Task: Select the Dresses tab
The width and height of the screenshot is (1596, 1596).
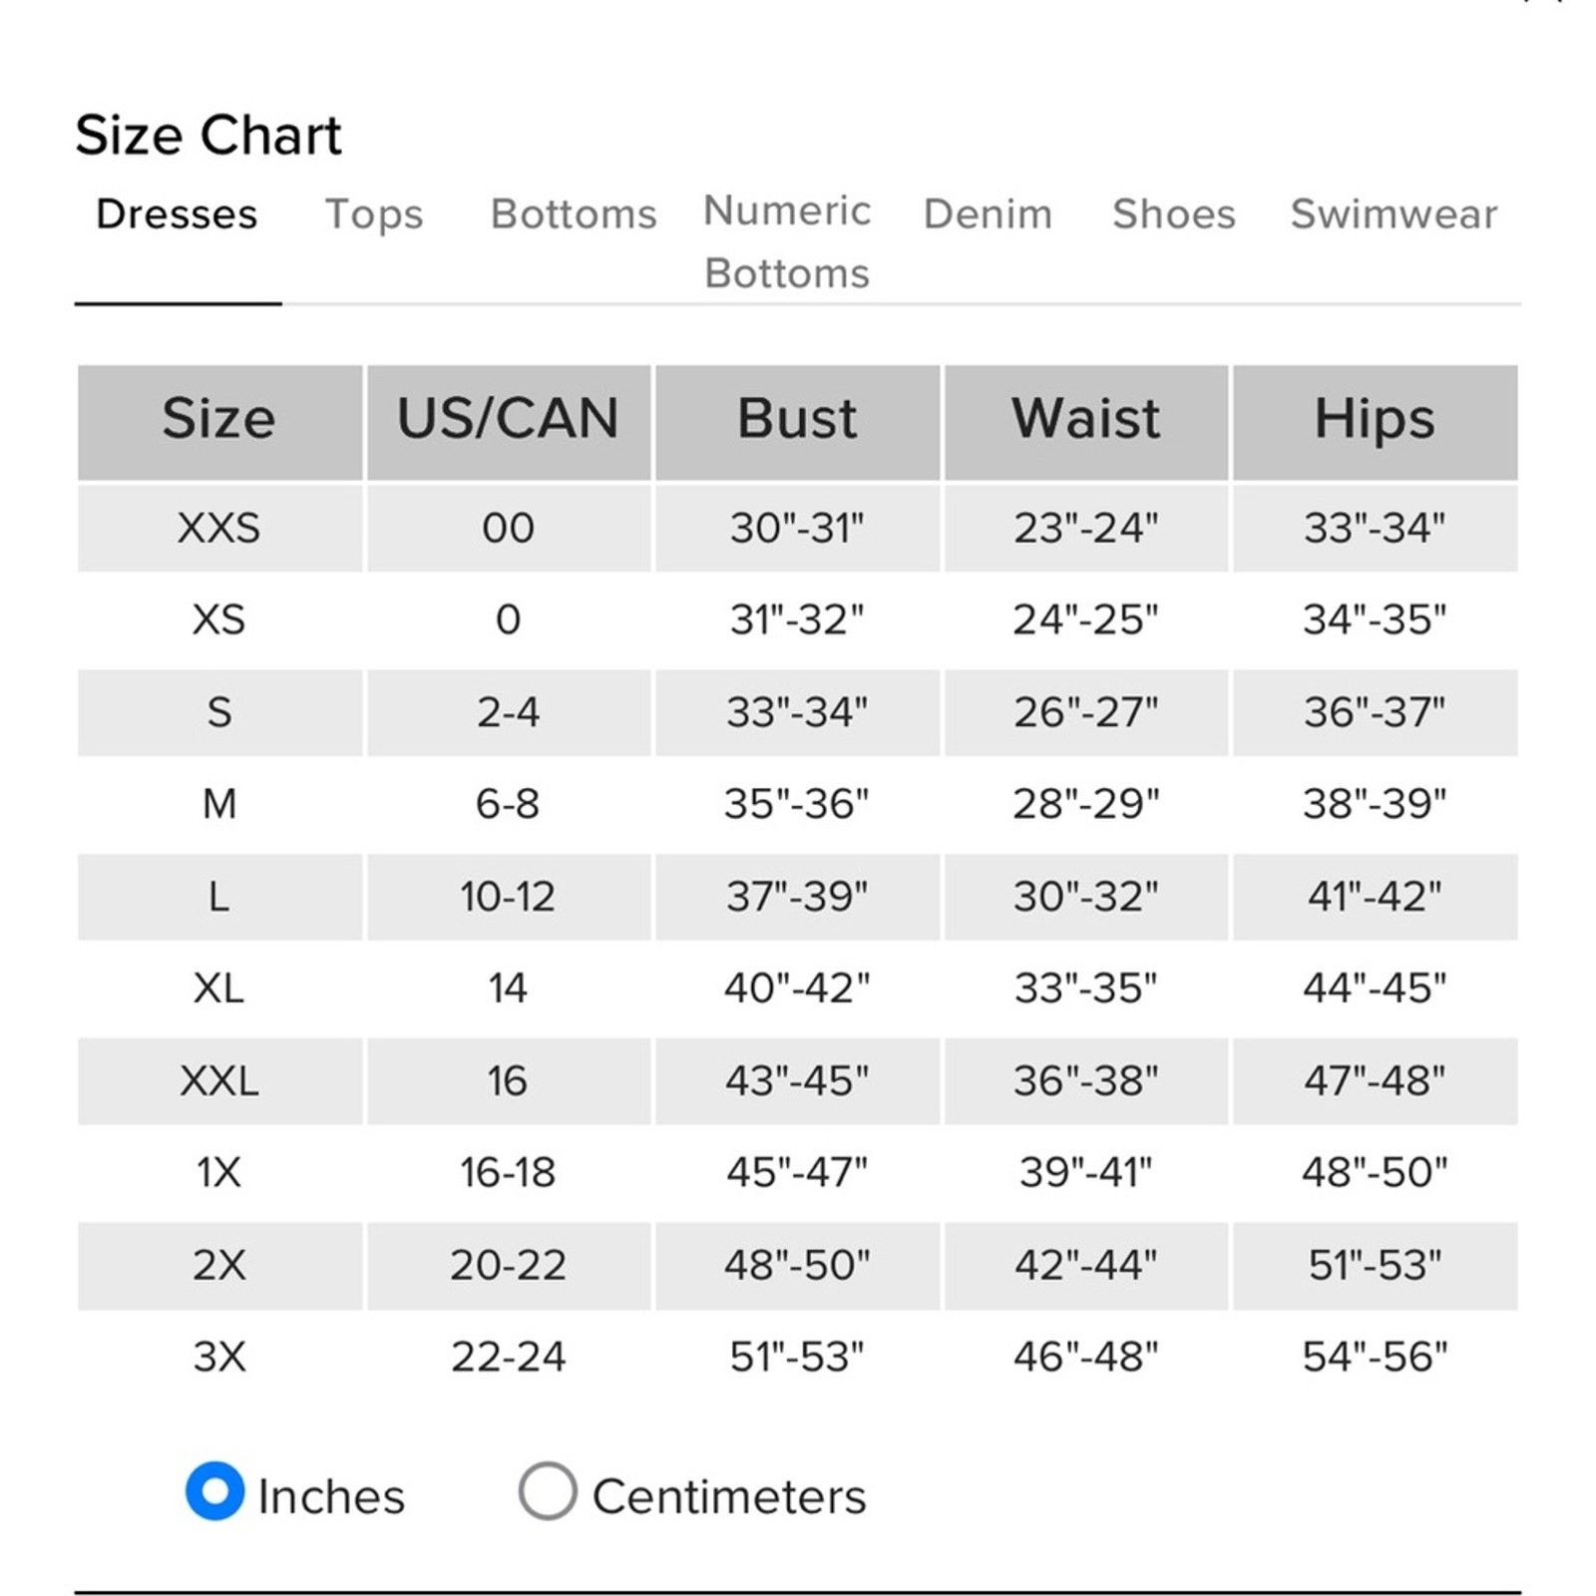Action: [x=177, y=214]
